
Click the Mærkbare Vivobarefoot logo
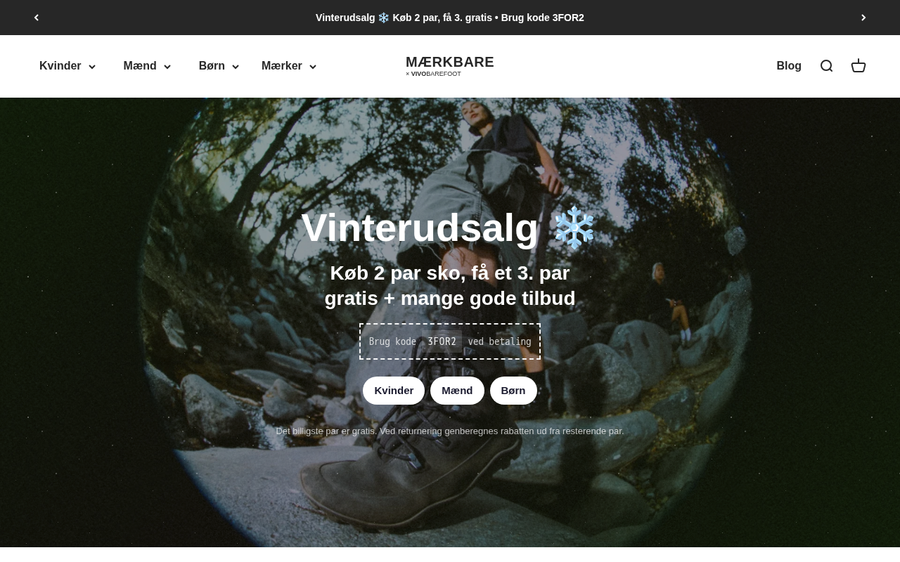(x=450, y=66)
